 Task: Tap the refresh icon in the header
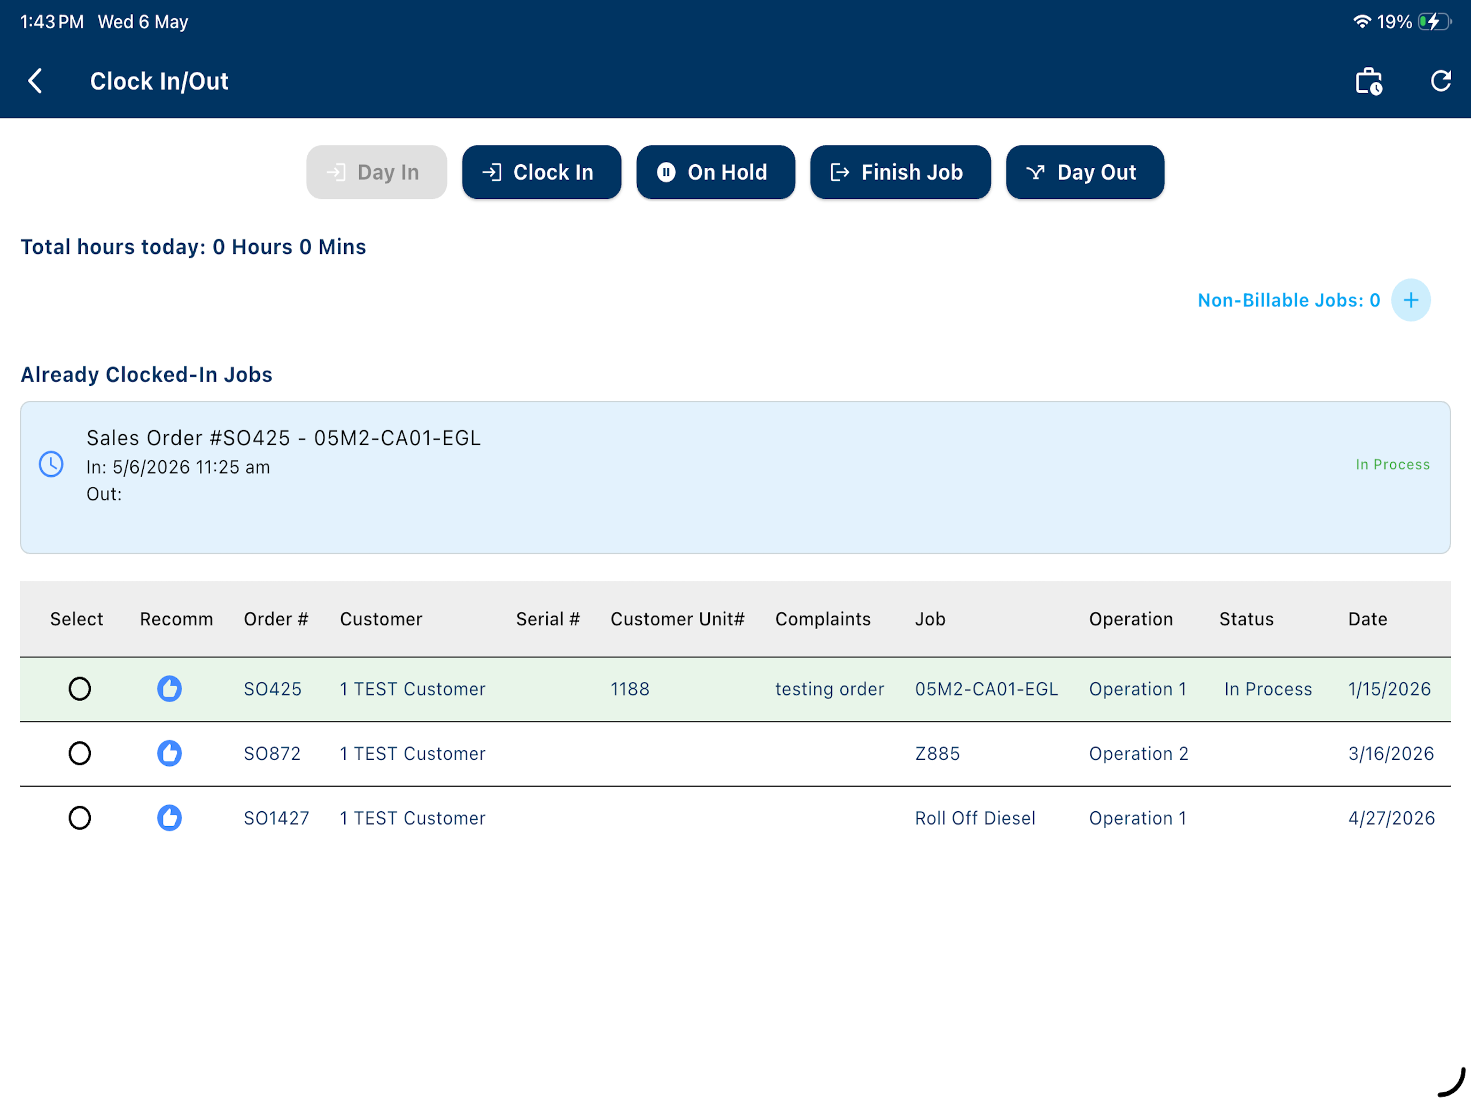point(1441,81)
